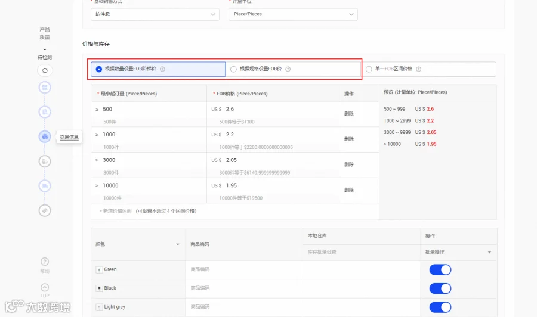Toggle the Black color switch
The height and width of the screenshot is (317, 537).
[440, 288]
